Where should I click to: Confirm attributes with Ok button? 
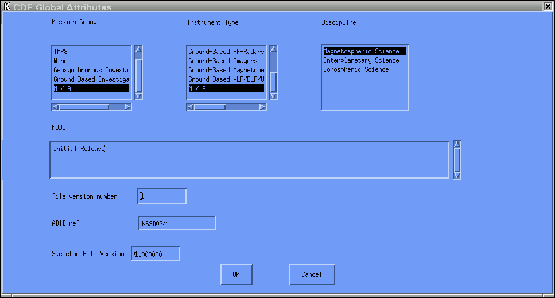pos(236,274)
